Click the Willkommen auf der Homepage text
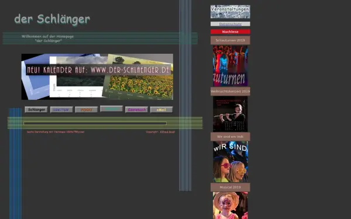 click(x=48, y=39)
